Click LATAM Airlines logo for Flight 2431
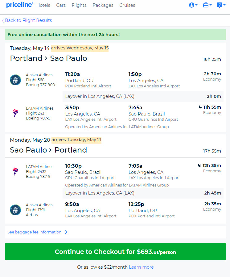 pos(15,113)
